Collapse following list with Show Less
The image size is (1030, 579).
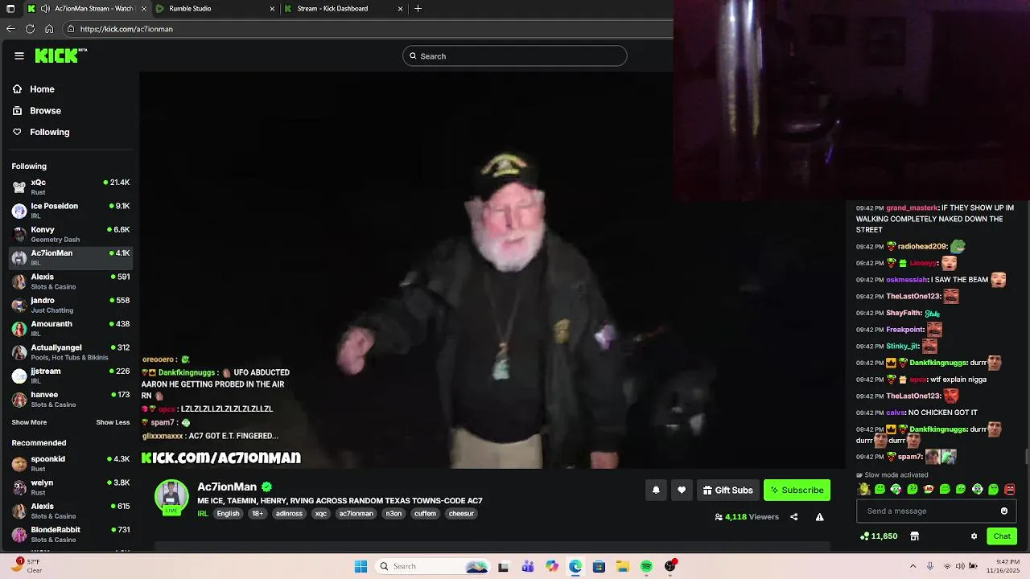point(113,422)
